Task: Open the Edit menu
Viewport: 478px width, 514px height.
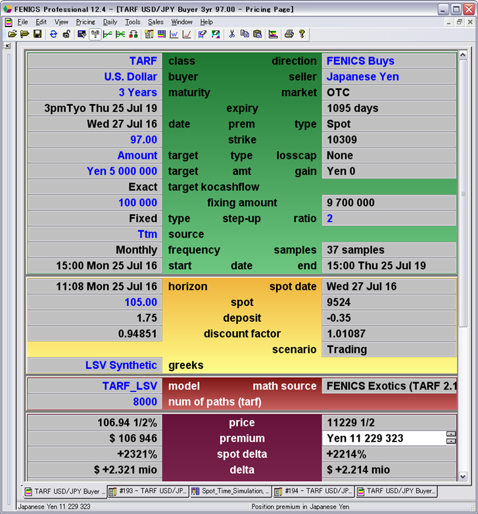Action: pyautogui.click(x=41, y=22)
